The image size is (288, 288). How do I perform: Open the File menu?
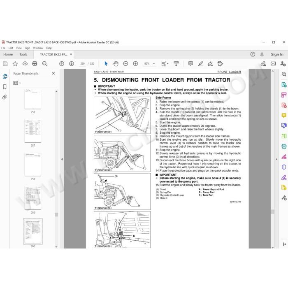coord(3,48)
